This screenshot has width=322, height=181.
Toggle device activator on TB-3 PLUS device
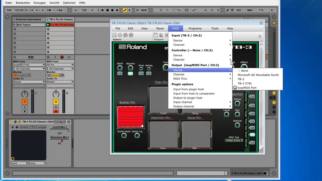pos(11,122)
